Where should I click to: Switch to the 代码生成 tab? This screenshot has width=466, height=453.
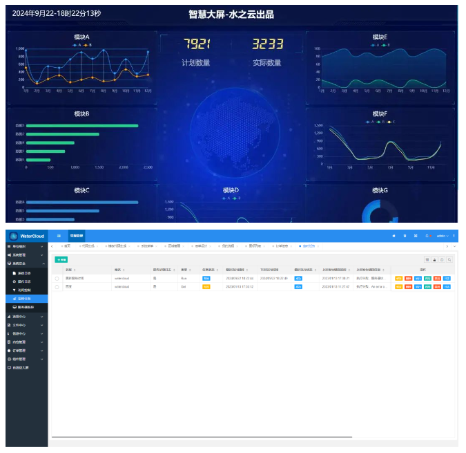click(88, 246)
